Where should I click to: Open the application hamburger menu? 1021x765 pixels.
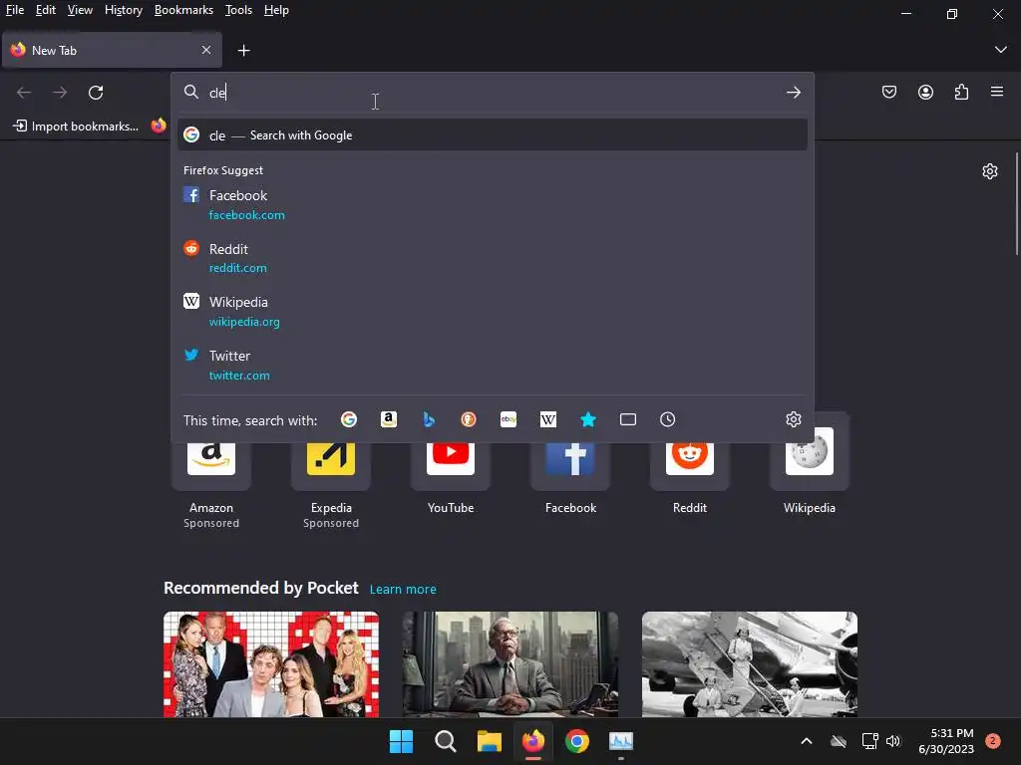click(997, 92)
